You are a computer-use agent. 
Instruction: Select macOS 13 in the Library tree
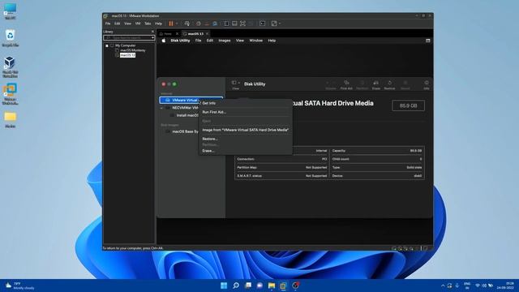coord(127,55)
